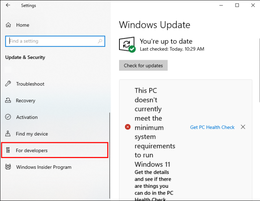Open the For developers section
The height and width of the screenshot is (201, 260).
click(55, 150)
